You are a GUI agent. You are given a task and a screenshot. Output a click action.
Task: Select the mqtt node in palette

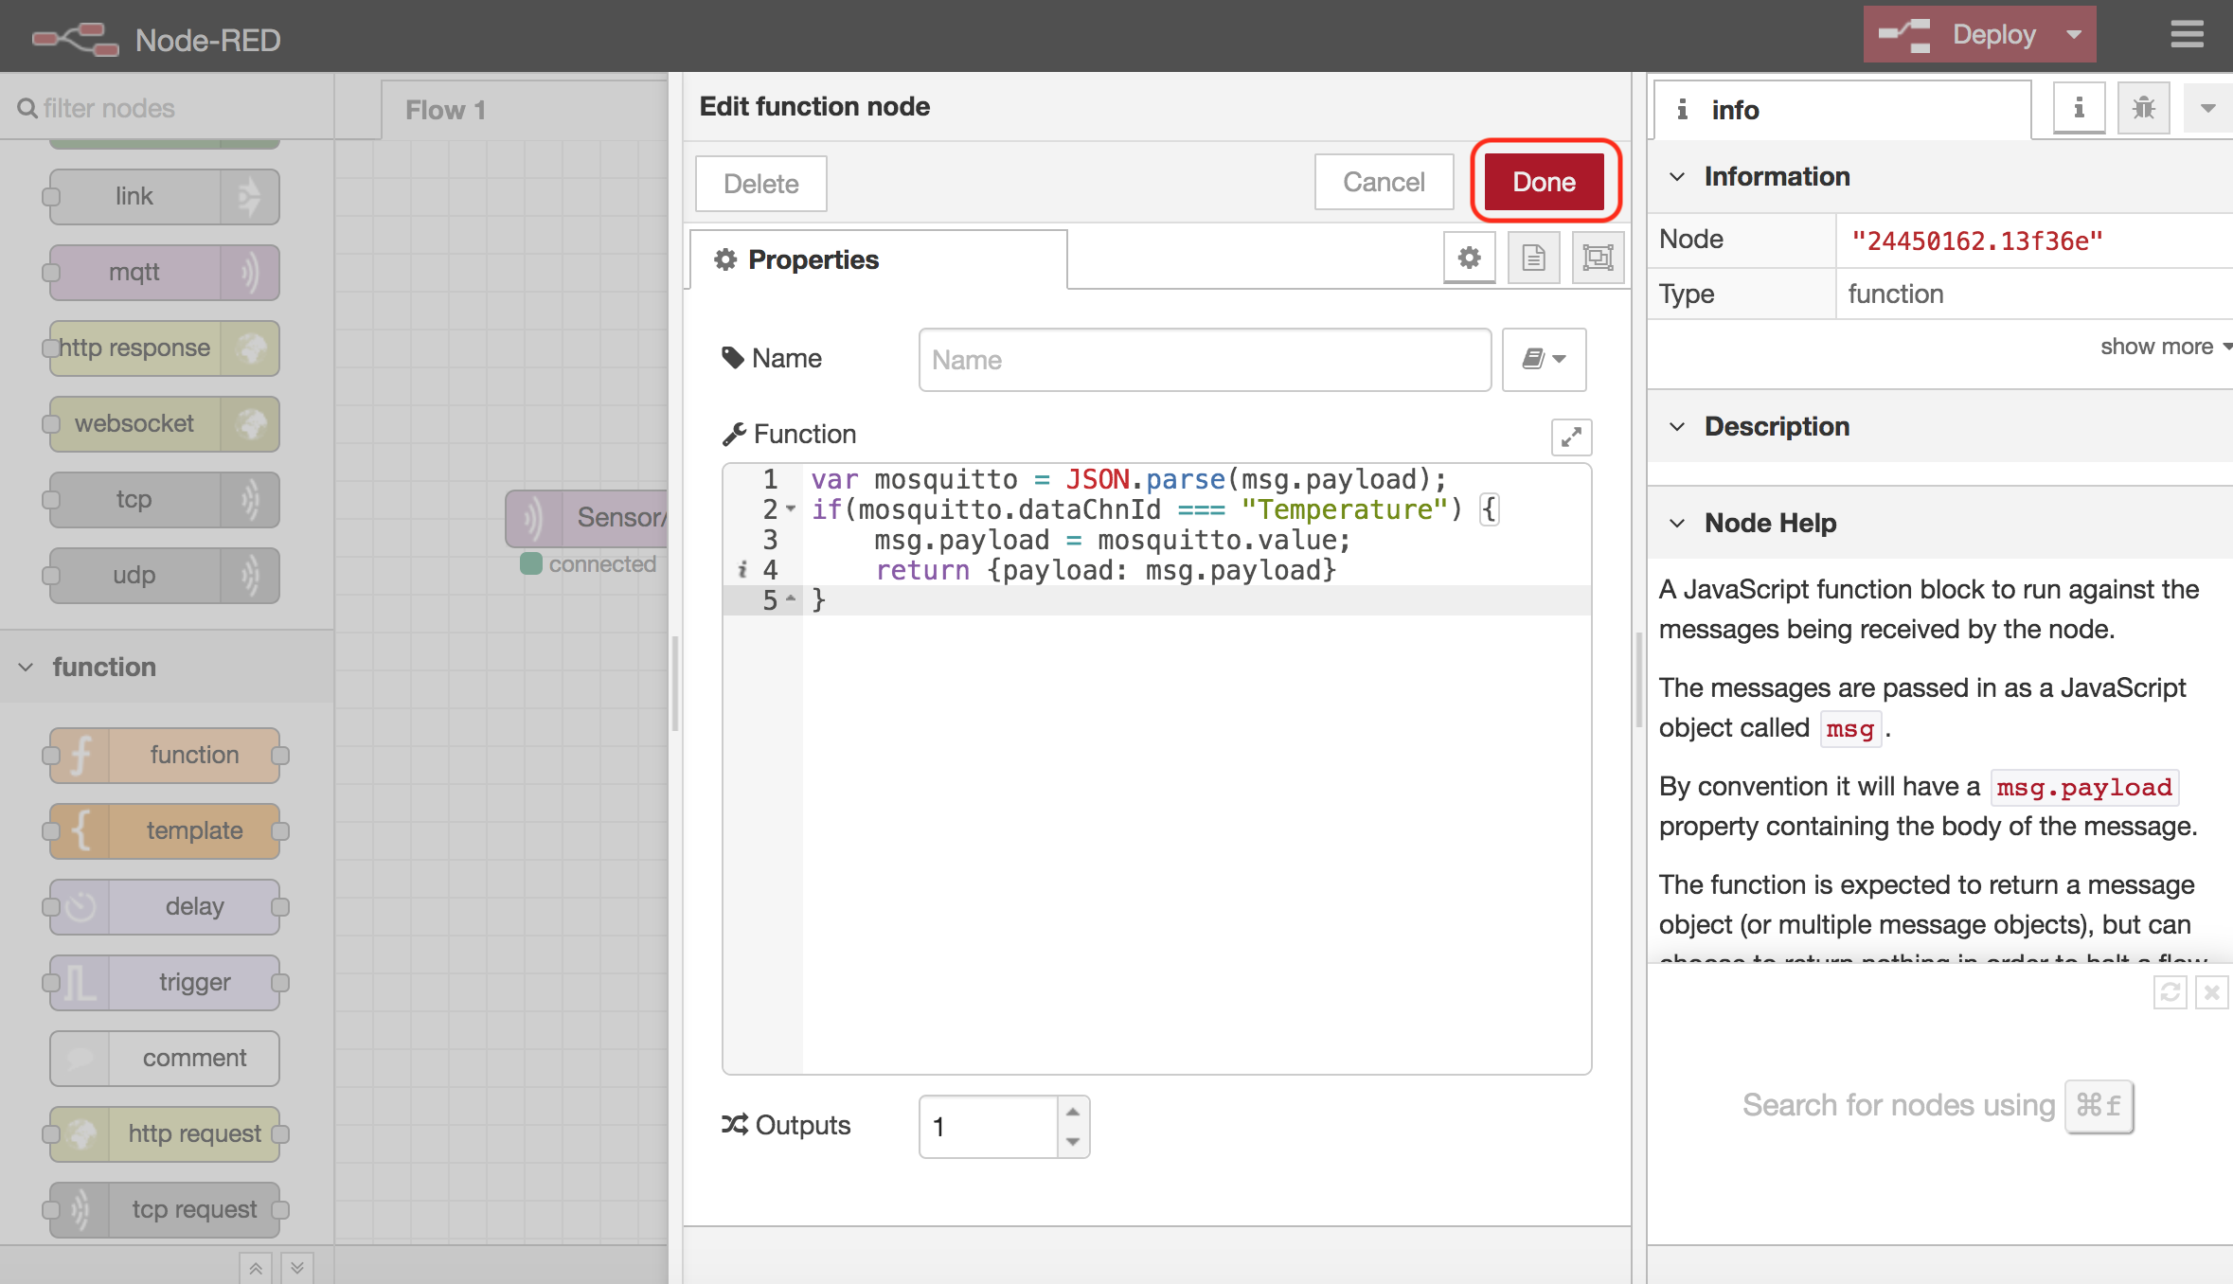(165, 273)
